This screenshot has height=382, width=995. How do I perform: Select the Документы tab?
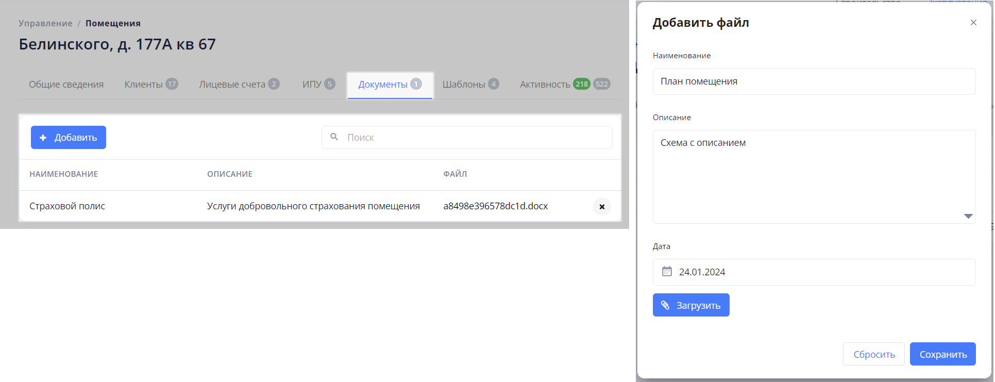tap(390, 85)
